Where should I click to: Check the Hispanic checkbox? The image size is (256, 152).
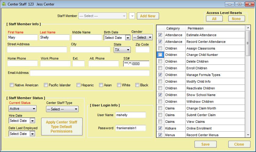point(78,85)
